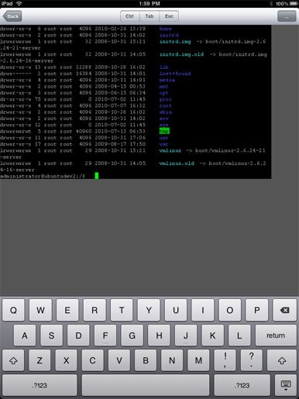Tap the 'var' directory name
The height and width of the screenshot is (399, 299).
163,144
